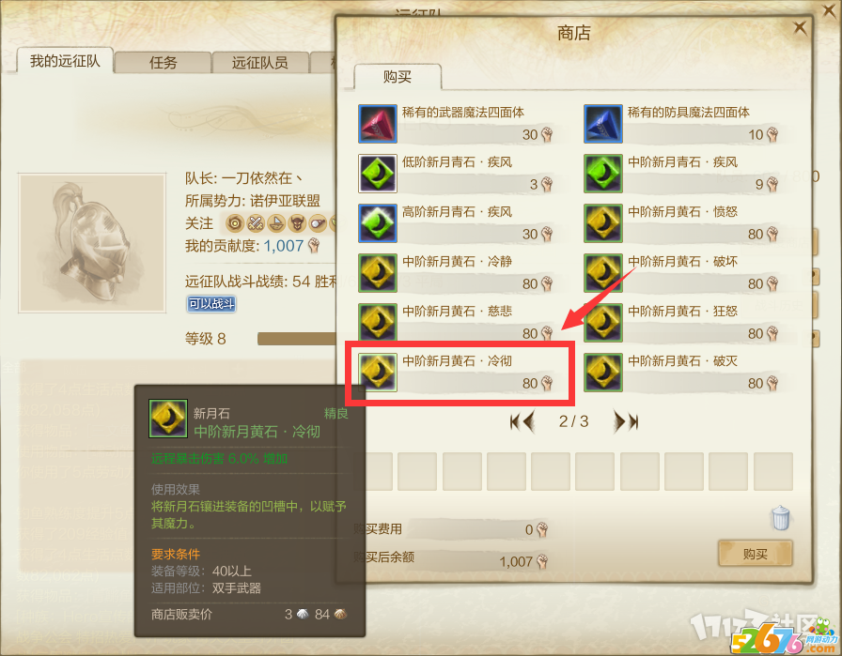Click the expedition helmet emblem thumbnail
Image resolution: width=842 pixels, height=656 pixels.
coord(92,243)
